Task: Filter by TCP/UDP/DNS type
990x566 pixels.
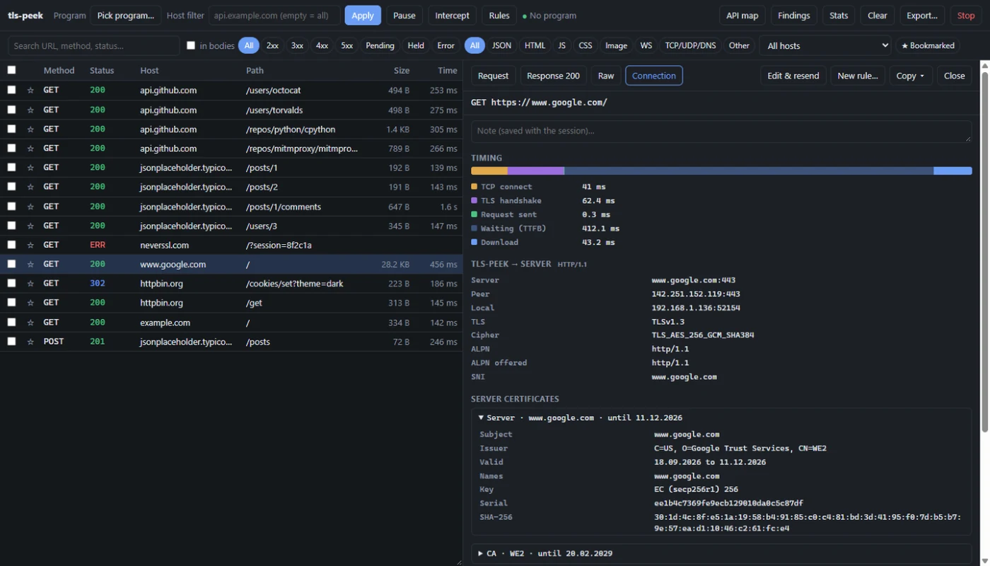Action: coord(690,45)
